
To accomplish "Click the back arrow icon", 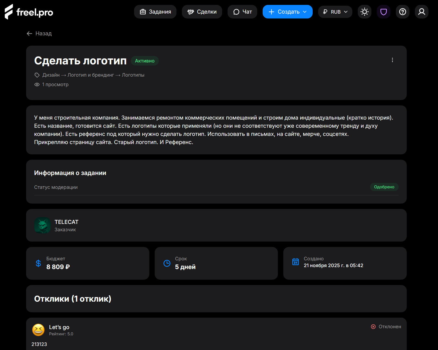I will [29, 33].
